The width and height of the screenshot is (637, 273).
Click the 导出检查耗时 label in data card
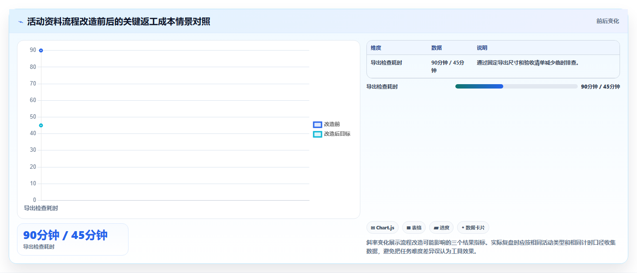coord(39,247)
